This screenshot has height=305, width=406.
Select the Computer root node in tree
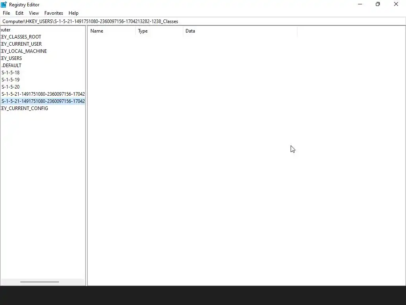pos(6,29)
